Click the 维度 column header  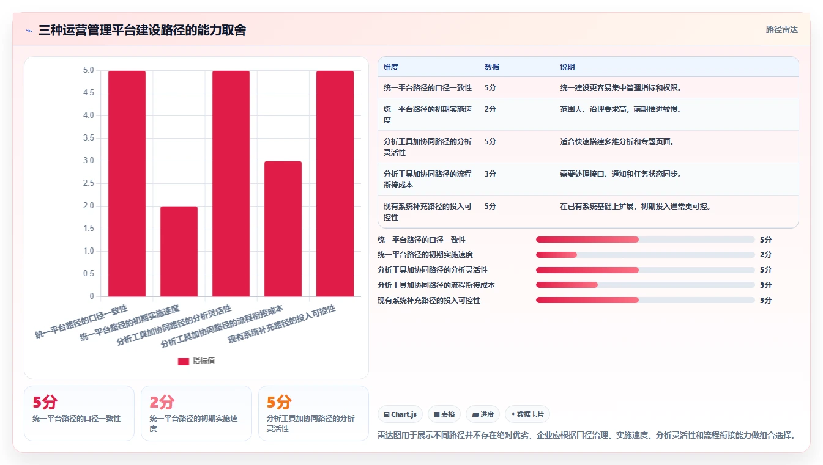(x=391, y=67)
